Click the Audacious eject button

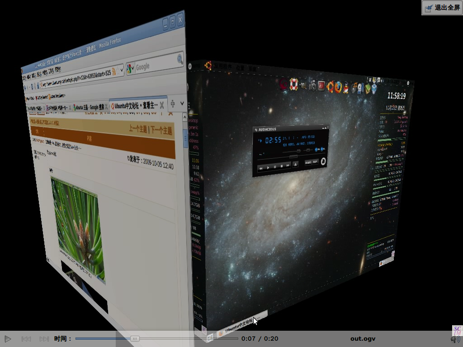[295, 165]
